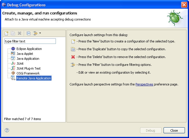Select the Java Application configuration type
Image resolution: width=189 pixels, height=138 pixels.
[28, 59]
